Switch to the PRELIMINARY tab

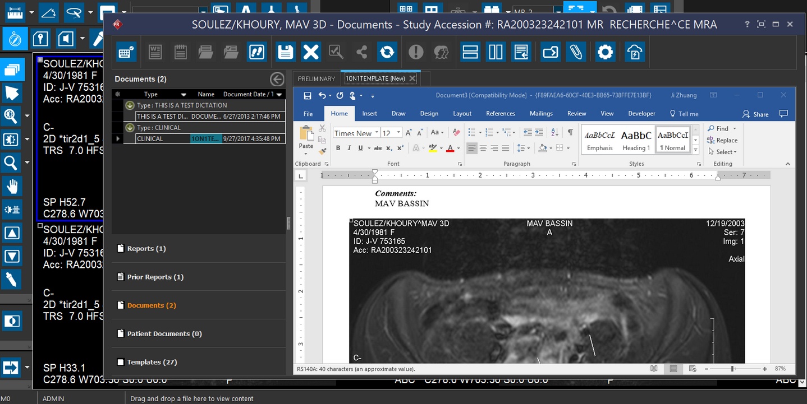coord(316,78)
